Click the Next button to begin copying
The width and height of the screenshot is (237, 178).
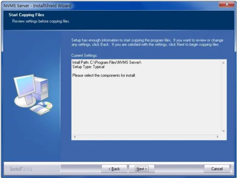click(141, 169)
